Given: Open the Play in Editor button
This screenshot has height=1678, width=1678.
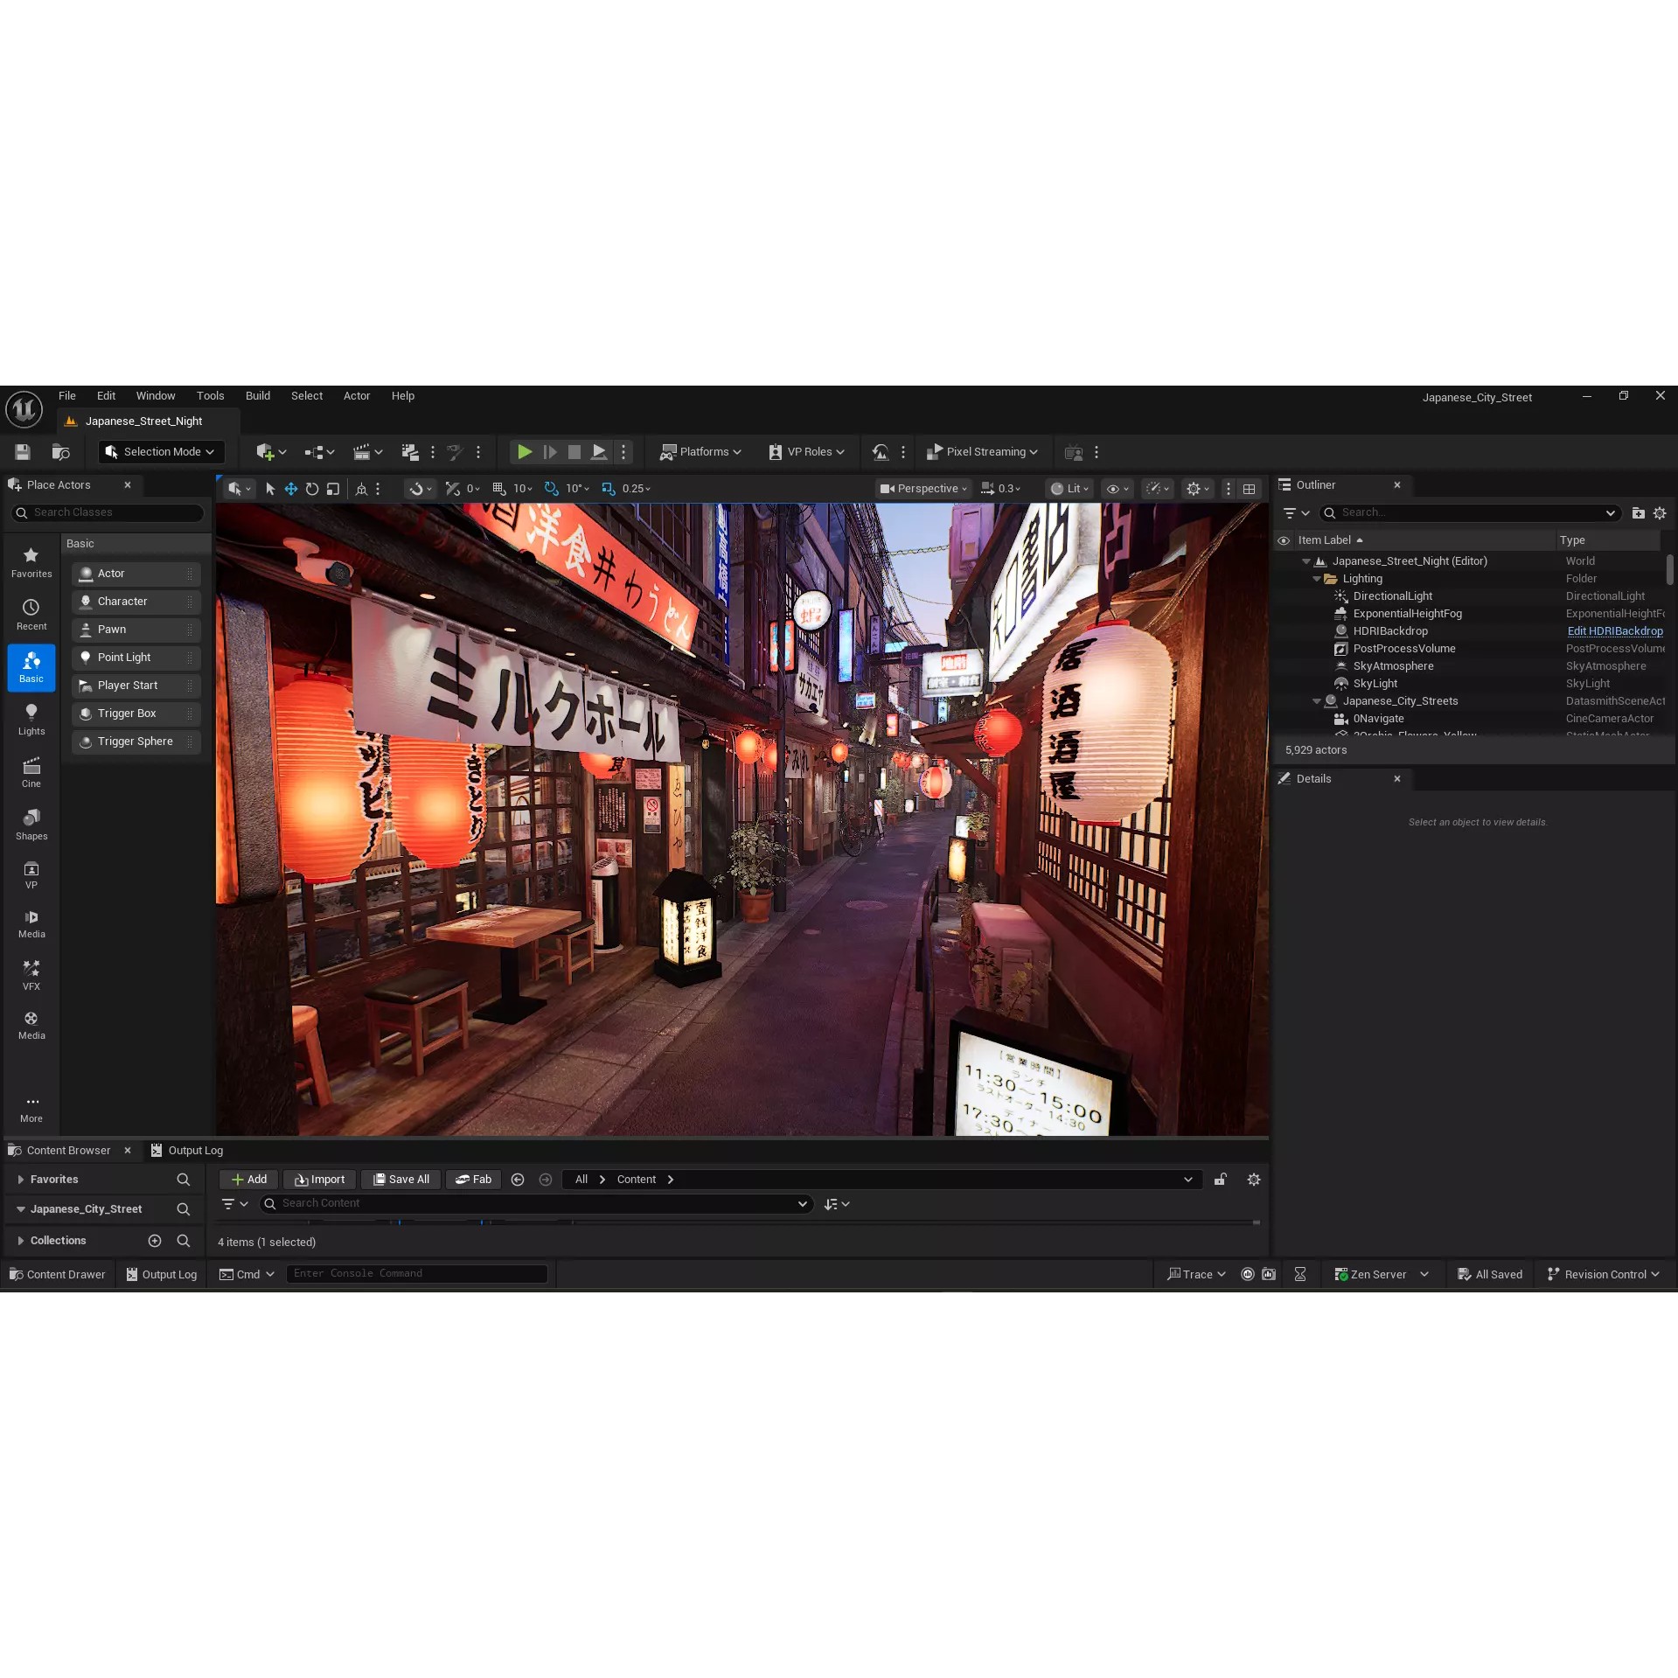Looking at the screenshot, I should (x=524, y=451).
